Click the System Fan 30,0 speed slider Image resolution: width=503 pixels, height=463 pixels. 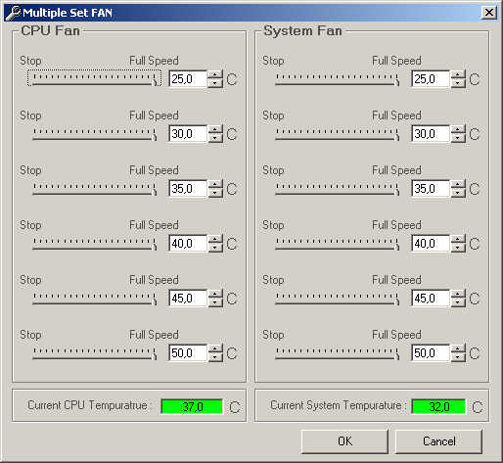337,133
